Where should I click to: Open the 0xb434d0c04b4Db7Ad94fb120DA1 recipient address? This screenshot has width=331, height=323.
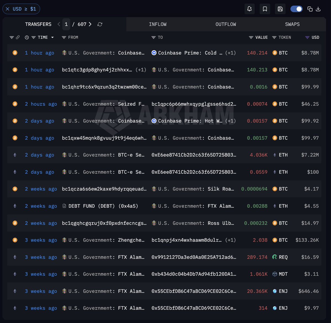(194, 274)
